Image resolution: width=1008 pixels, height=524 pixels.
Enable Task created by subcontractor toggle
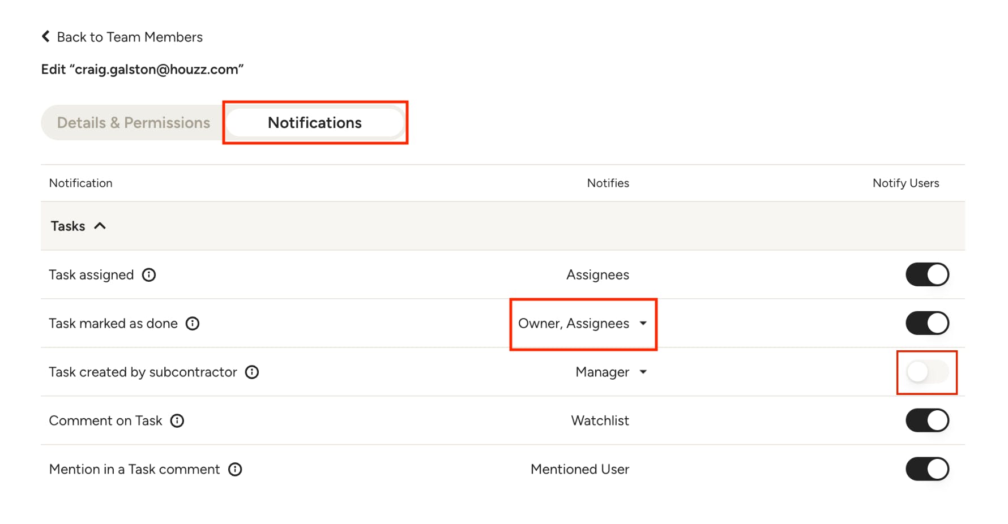[927, 372]
